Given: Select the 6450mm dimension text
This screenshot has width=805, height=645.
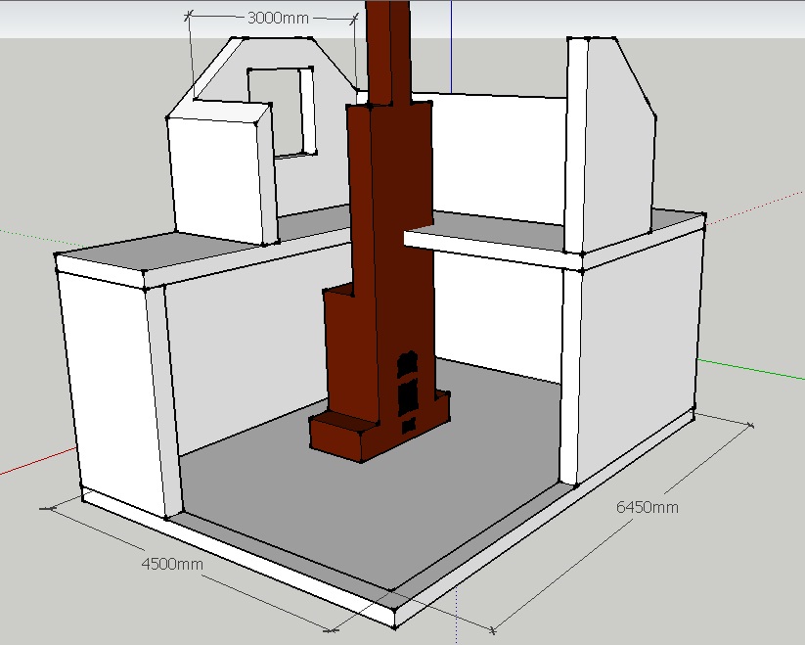Looking at the screenshot, I should [647, 507].
